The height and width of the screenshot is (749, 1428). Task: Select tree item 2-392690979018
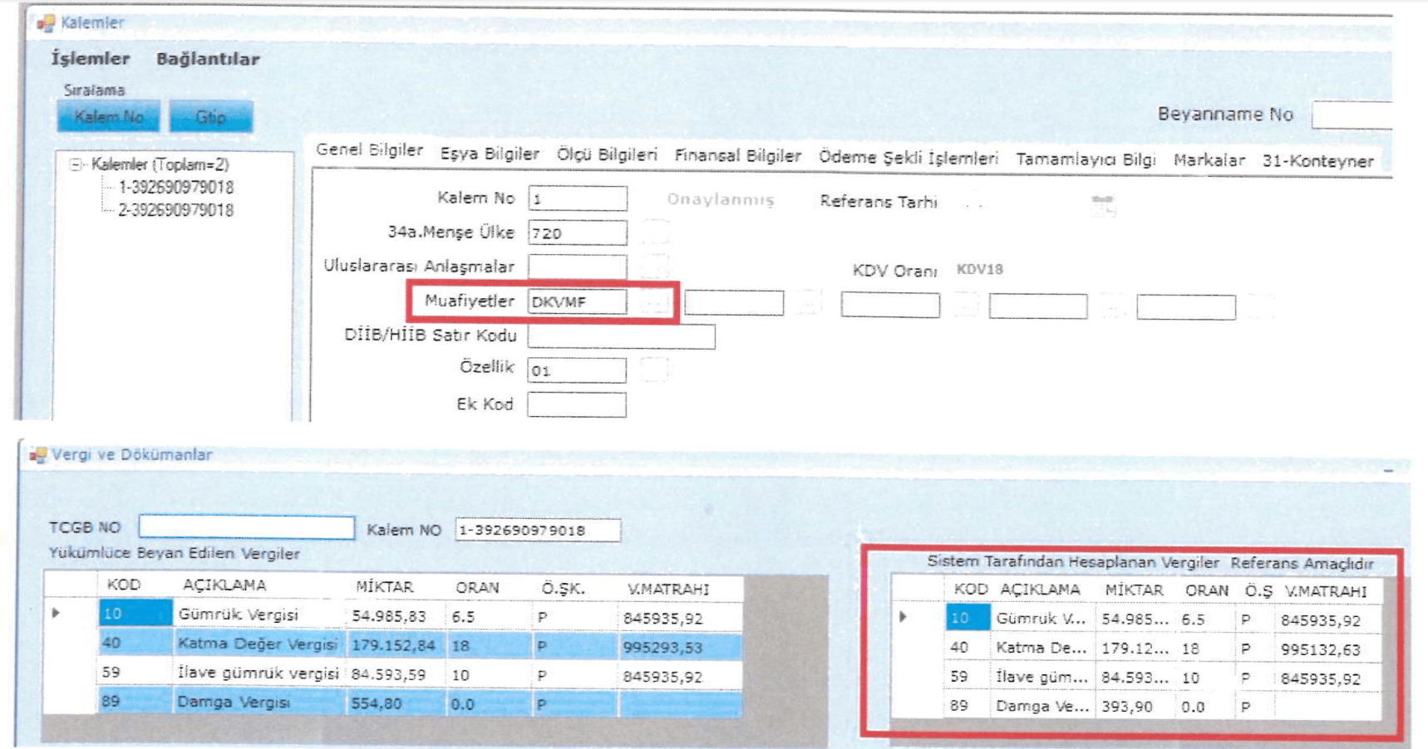point(175,211)
